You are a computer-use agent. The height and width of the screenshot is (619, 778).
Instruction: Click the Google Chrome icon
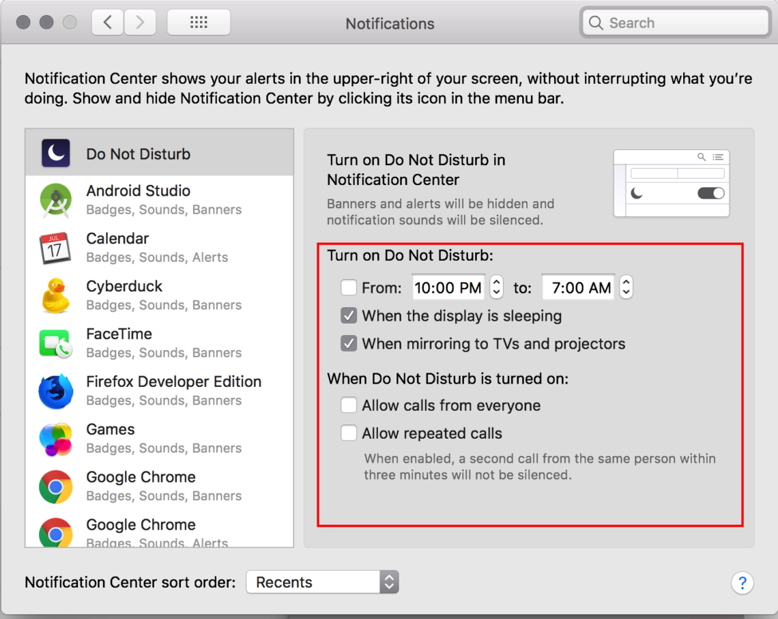tap(55, 486)
